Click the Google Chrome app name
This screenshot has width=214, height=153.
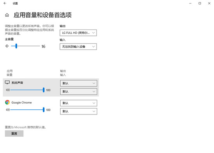[21, 102]
